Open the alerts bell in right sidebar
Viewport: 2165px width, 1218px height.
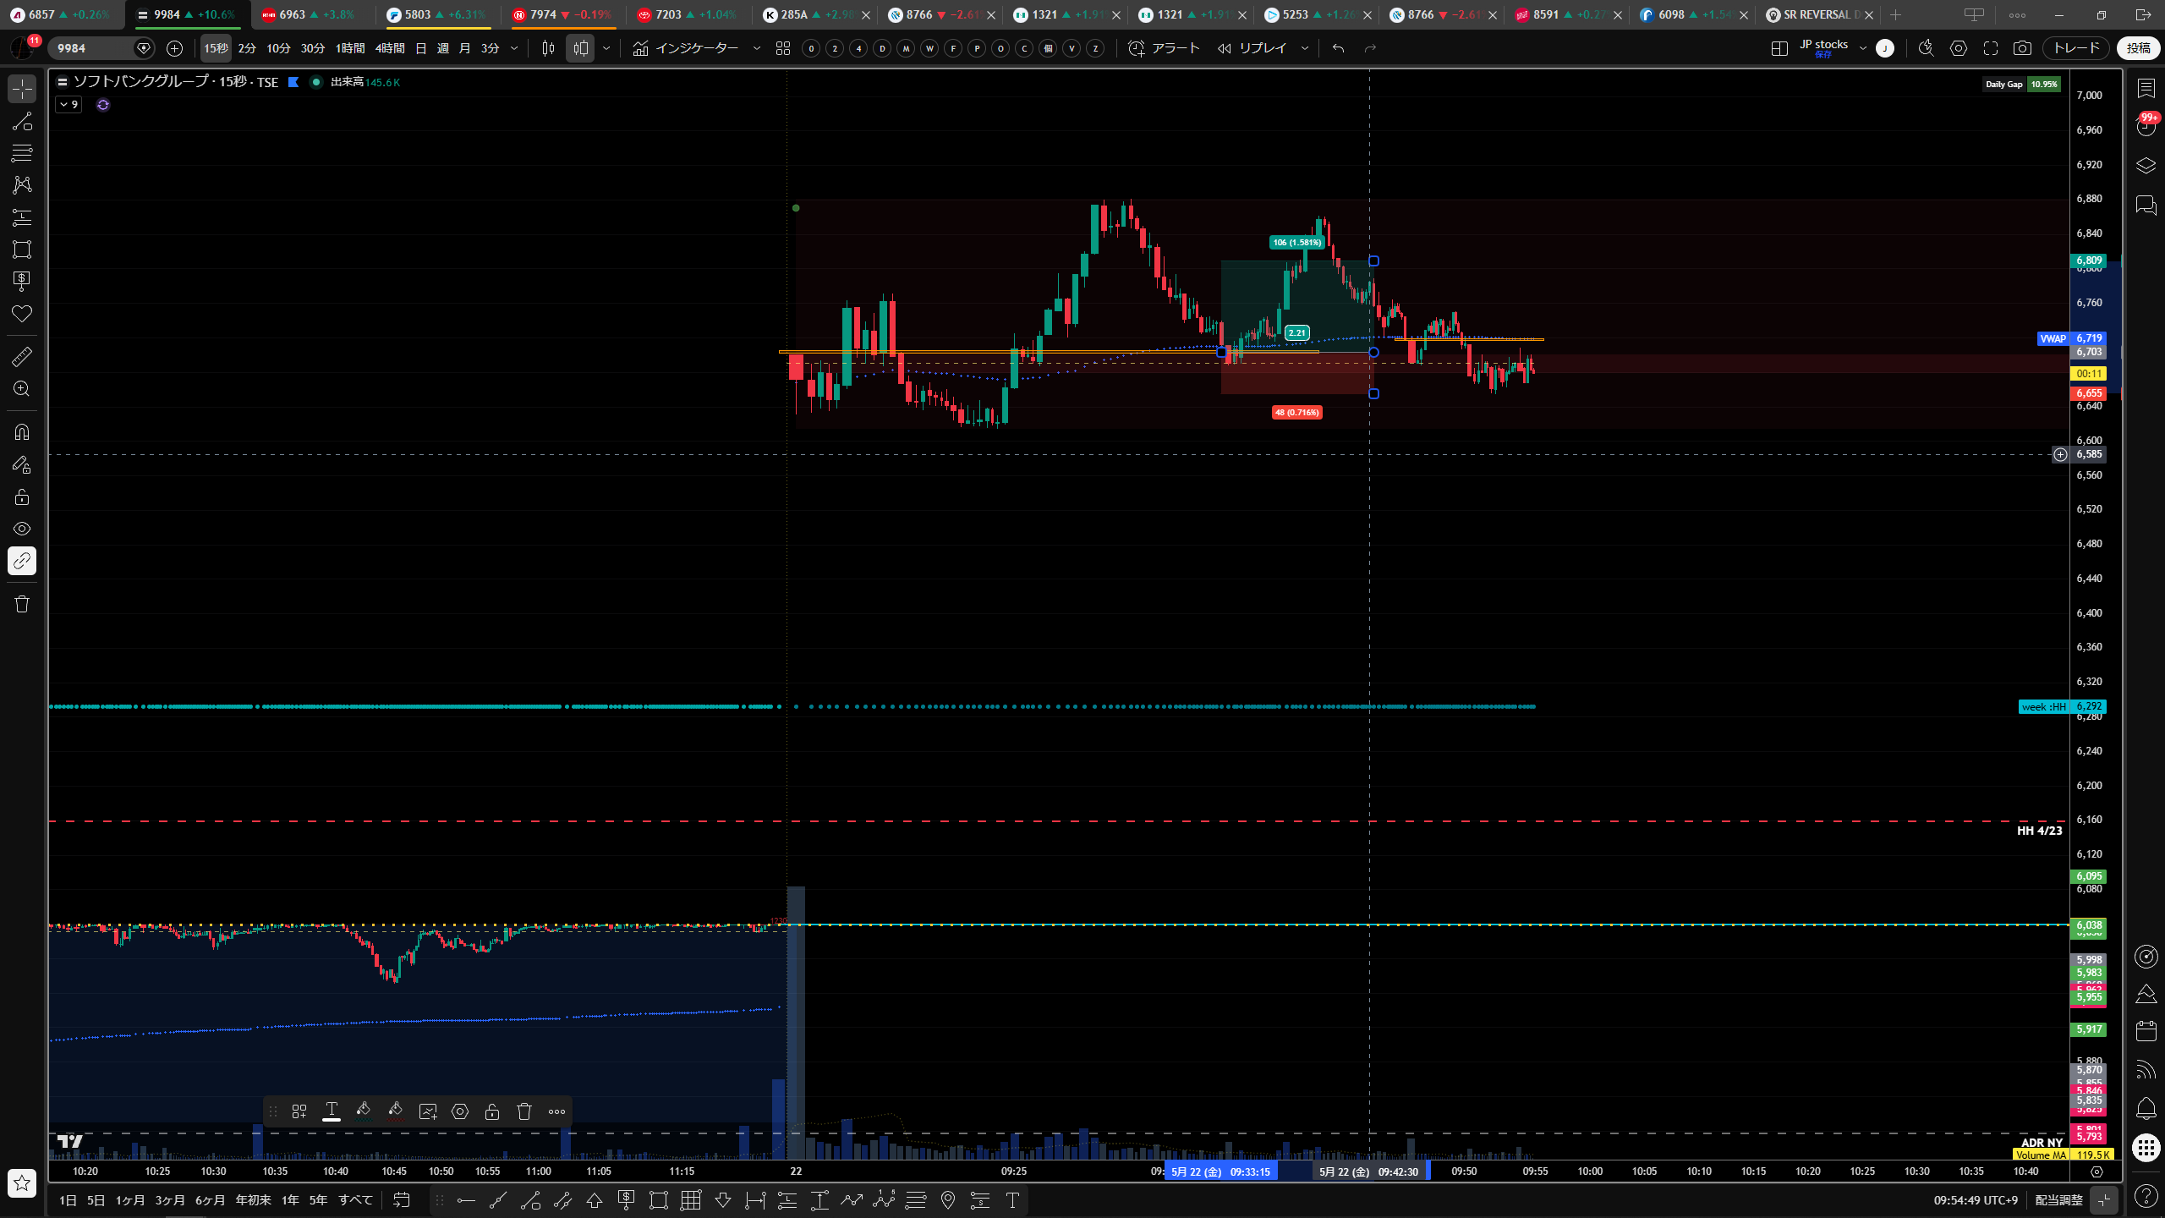[2146, 1108]
